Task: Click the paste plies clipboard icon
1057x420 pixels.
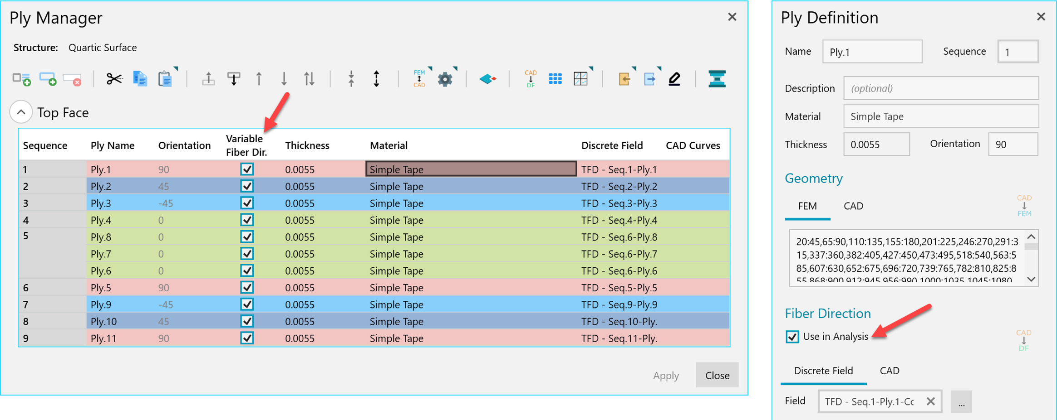Action: point(165,79)
